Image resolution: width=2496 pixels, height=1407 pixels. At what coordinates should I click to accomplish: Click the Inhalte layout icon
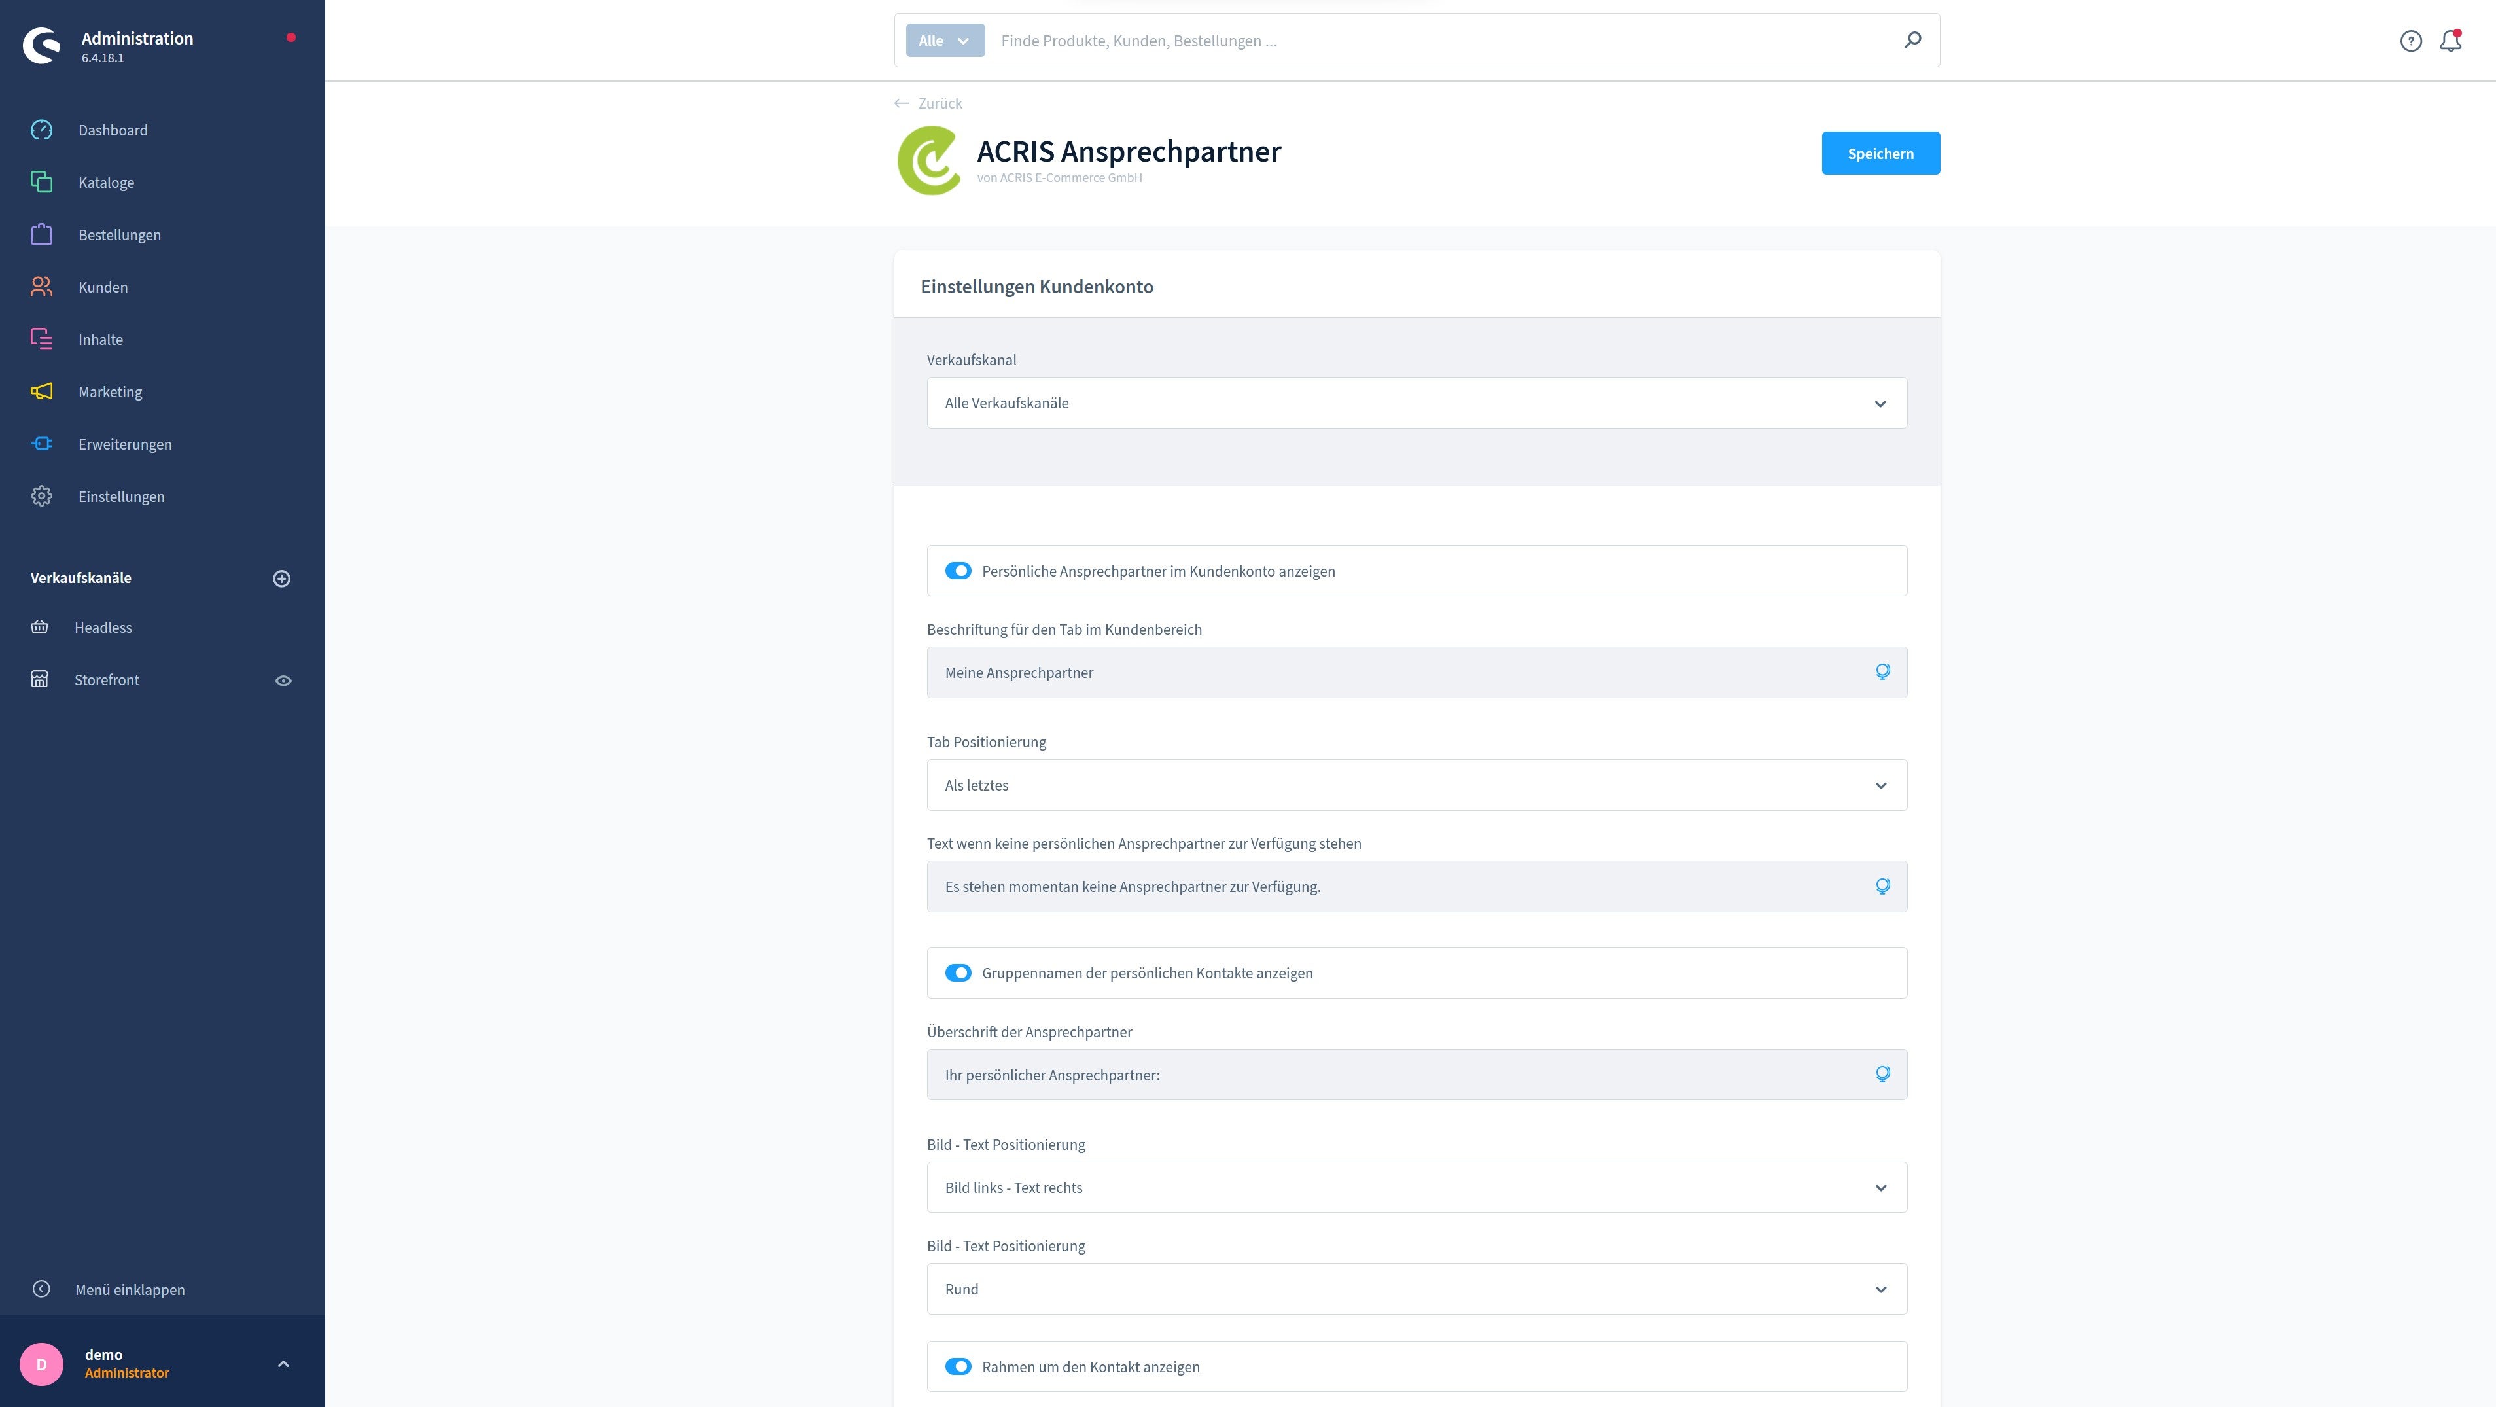pos(42,339)
